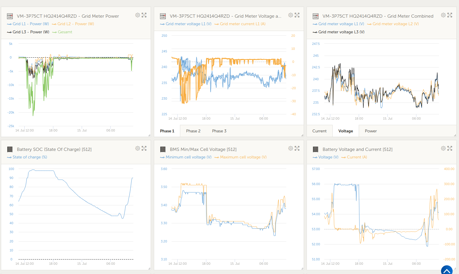Toggle State of charge (%) legend entry

pos(30,157)
